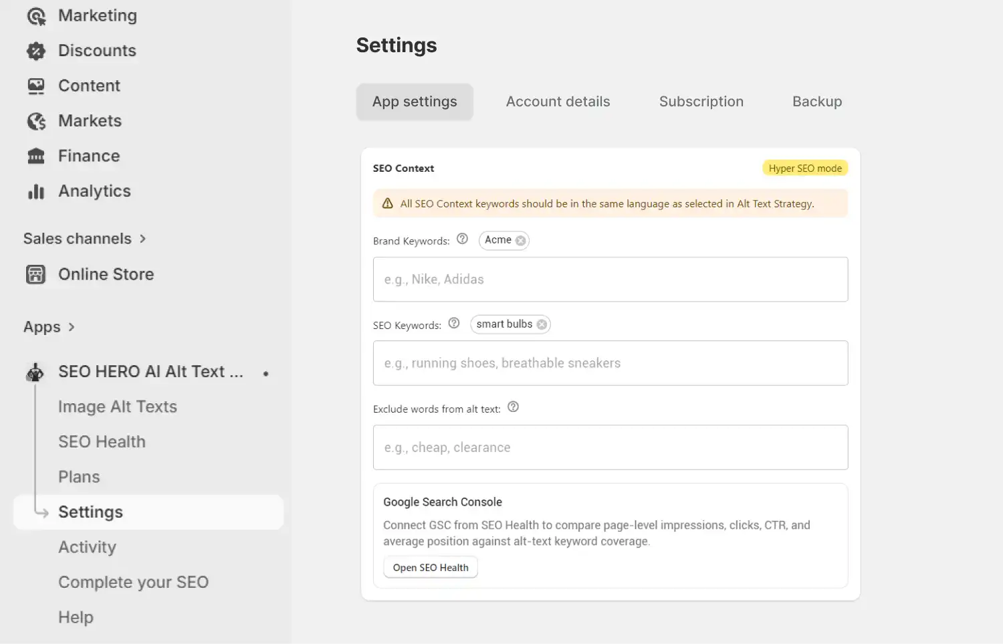
Task: Click the Google Search Console heading
Action: [x=443, y=502]
